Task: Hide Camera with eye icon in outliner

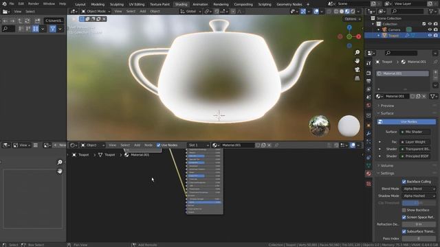Action: click(x=430, y=30)
